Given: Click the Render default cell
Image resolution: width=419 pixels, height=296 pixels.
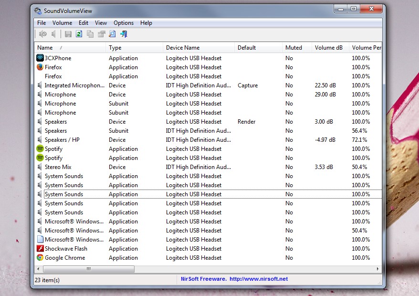Looking at the screenshot, I should click(x=246, y=122).
